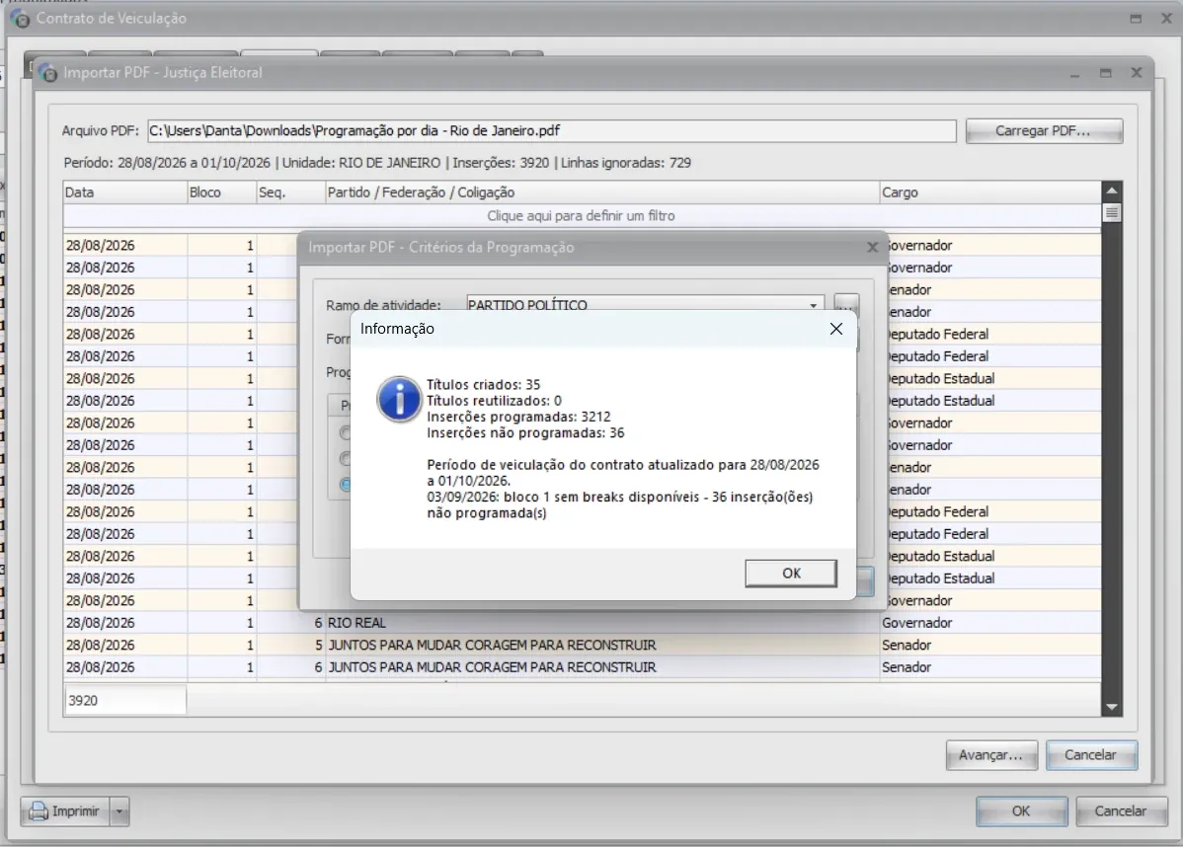Select the date cell in the RIO REAL row
This screenshot has width=1183, height=847.
[x=124, y=623]
